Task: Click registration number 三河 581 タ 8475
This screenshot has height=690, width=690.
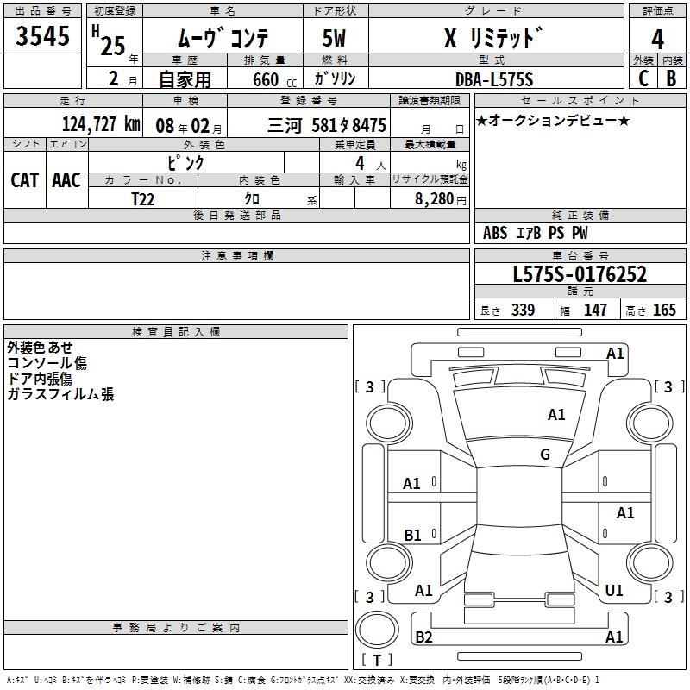Action: tap(327, 125)
